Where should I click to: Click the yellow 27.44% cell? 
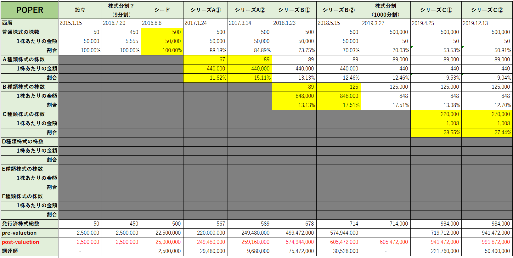[x=487, y=132]
